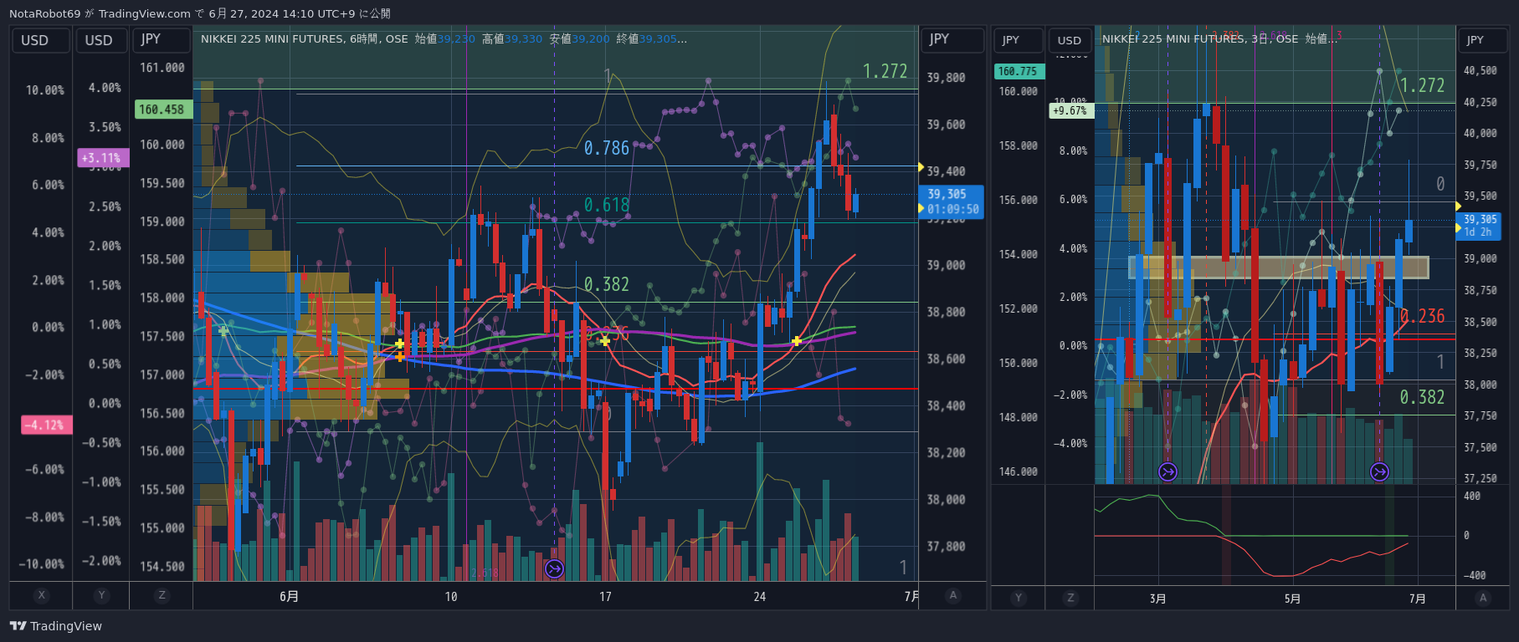Open the first USD percent scale dropdown, left chart
The width and height of the screenshot is (1519, 642).
pos(40,40)
